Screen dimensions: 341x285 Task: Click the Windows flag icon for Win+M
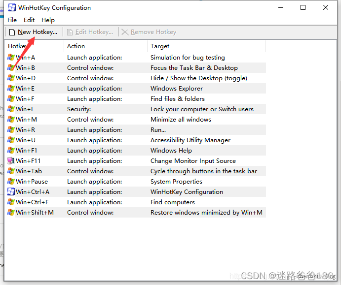click(11, 119)
